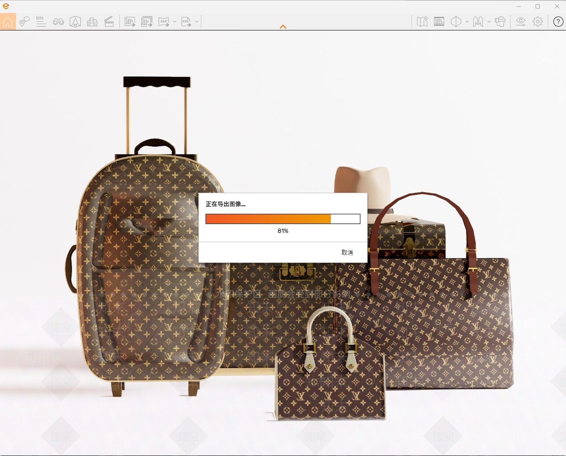Close the application window
The width and height of the screenshot is (566, 456).
557,6
